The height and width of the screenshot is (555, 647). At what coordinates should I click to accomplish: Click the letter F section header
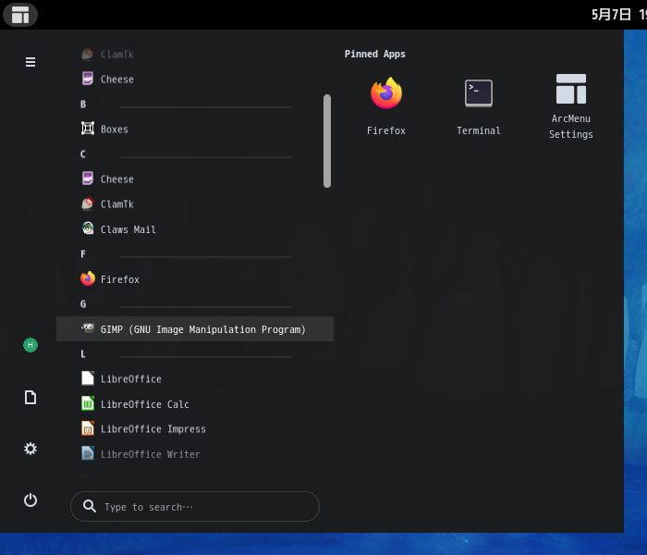click(x=83, y=254)
